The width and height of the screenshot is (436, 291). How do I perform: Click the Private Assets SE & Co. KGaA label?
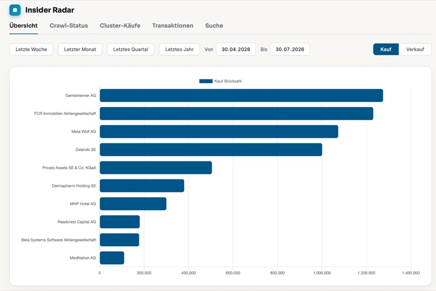pos(69,168)
